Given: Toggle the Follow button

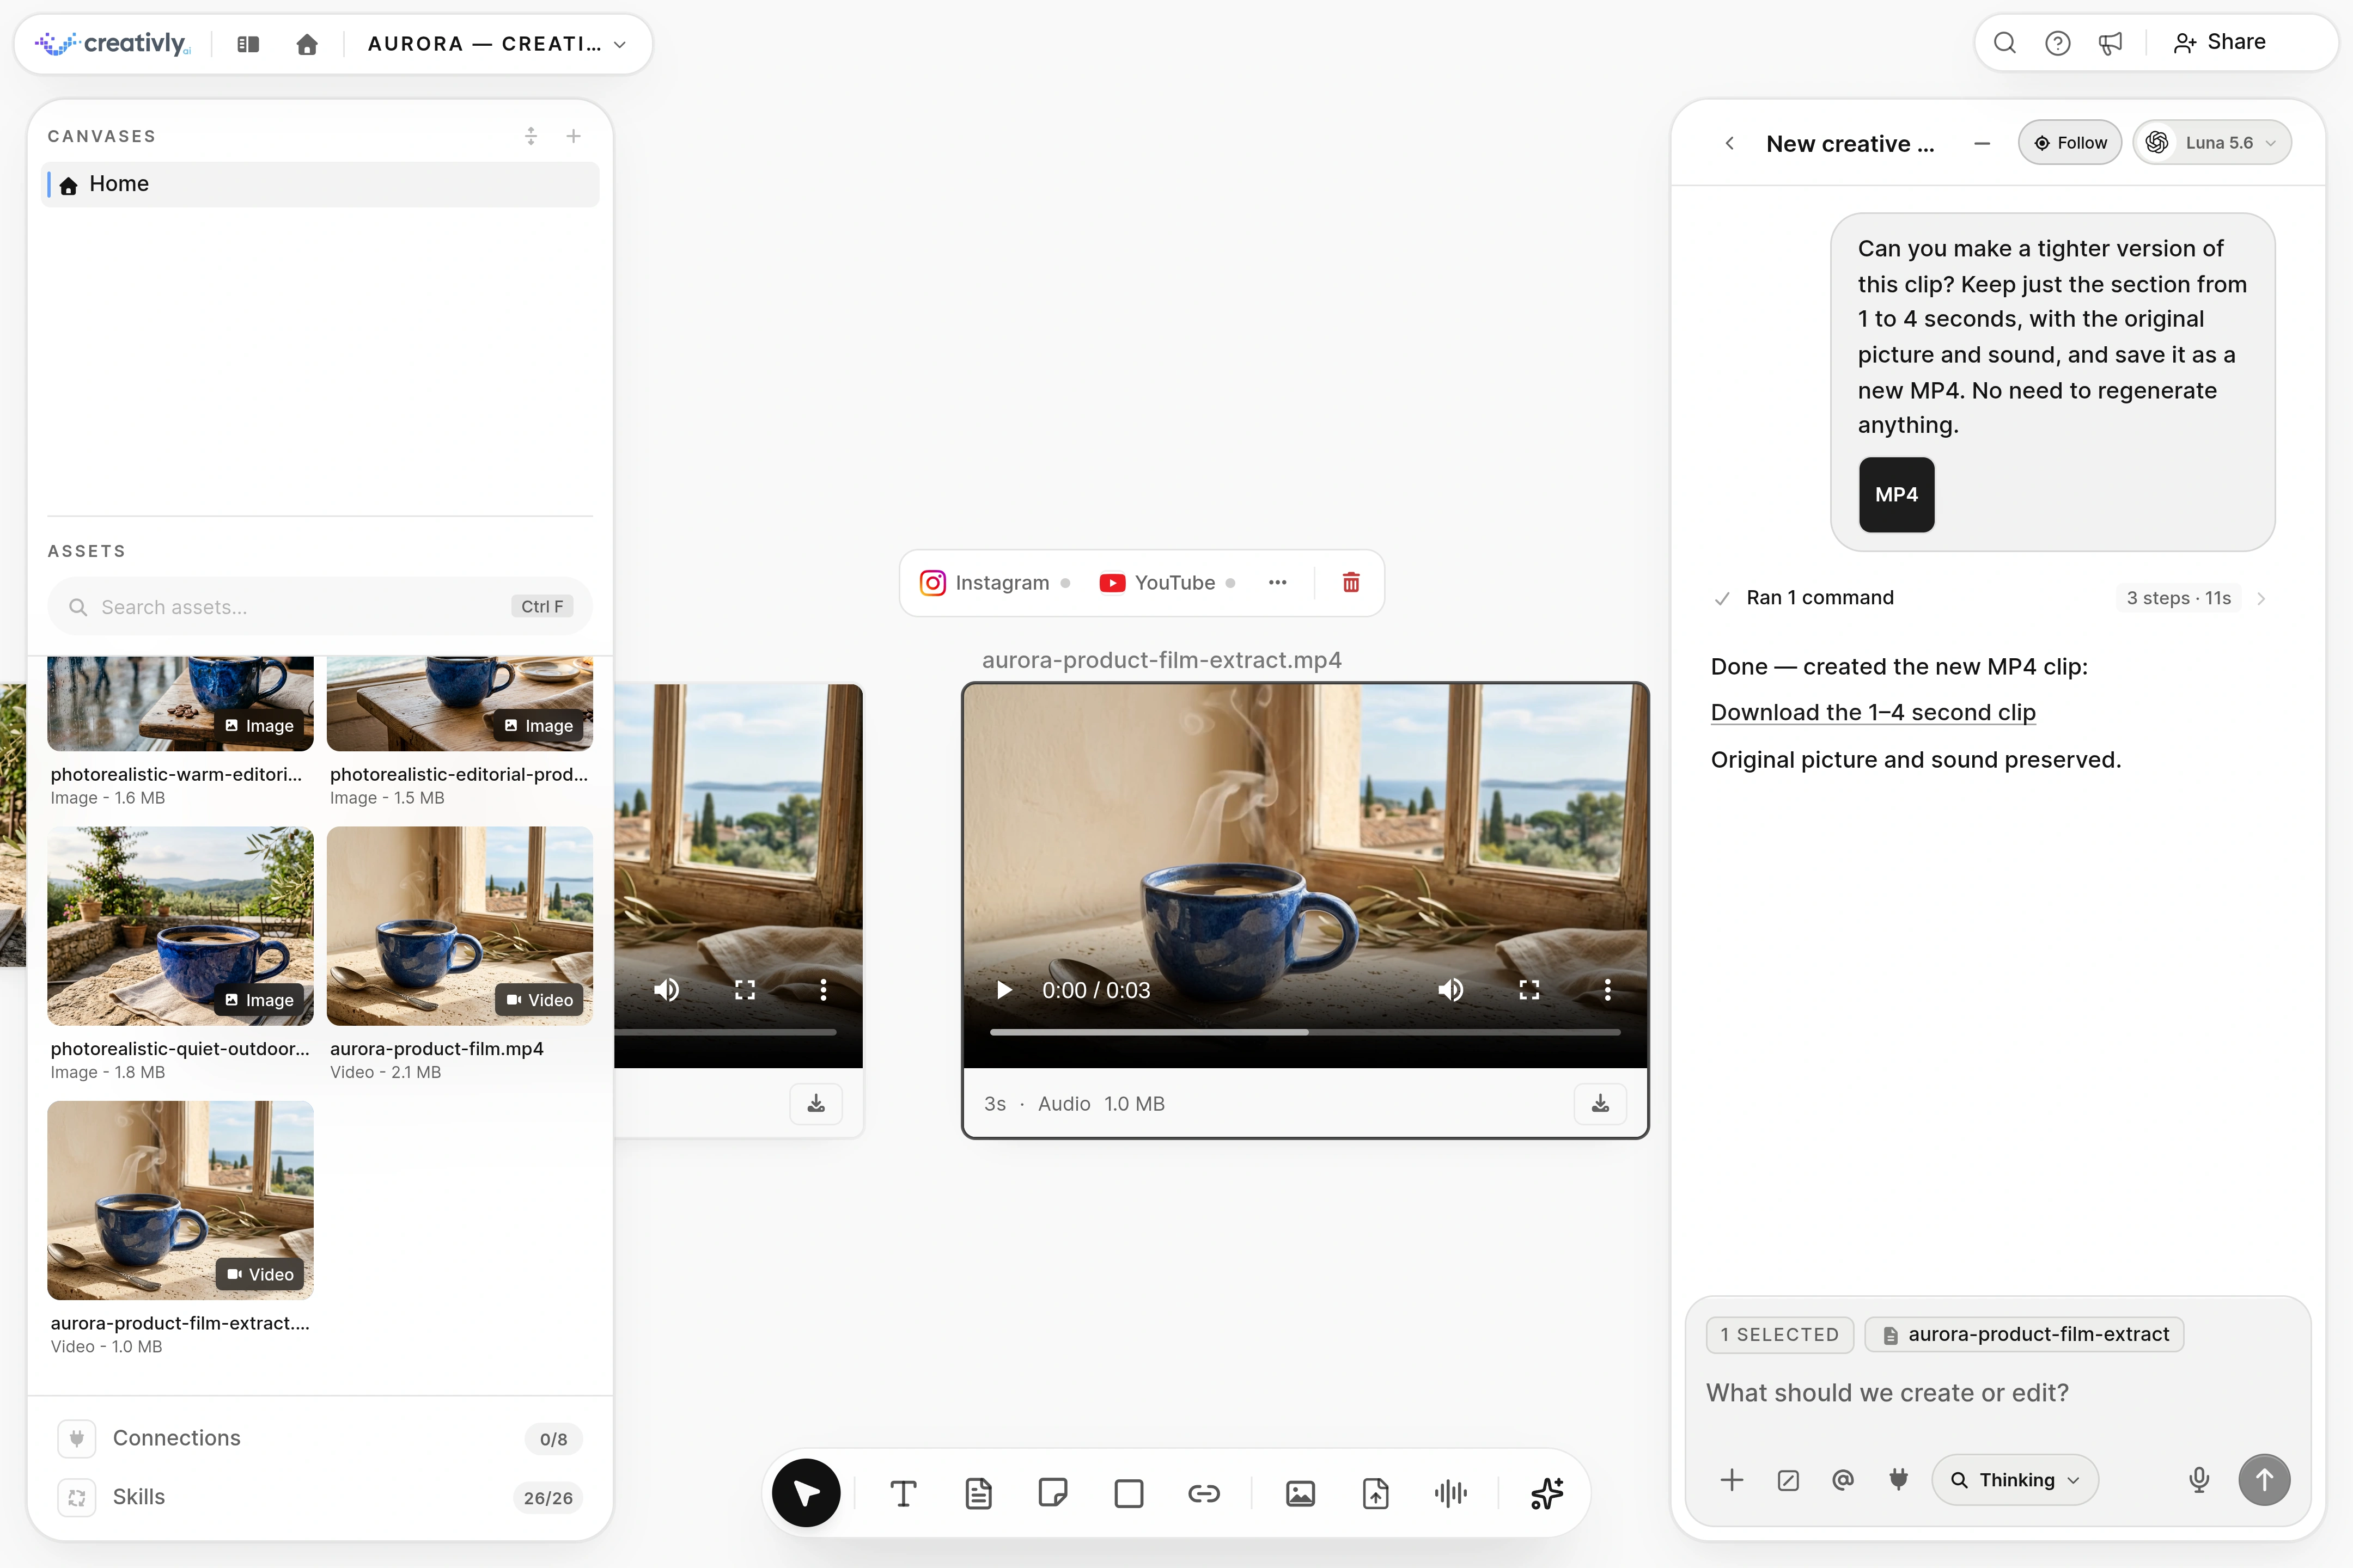Looking at the screenshot, I should click(2069, 143).
